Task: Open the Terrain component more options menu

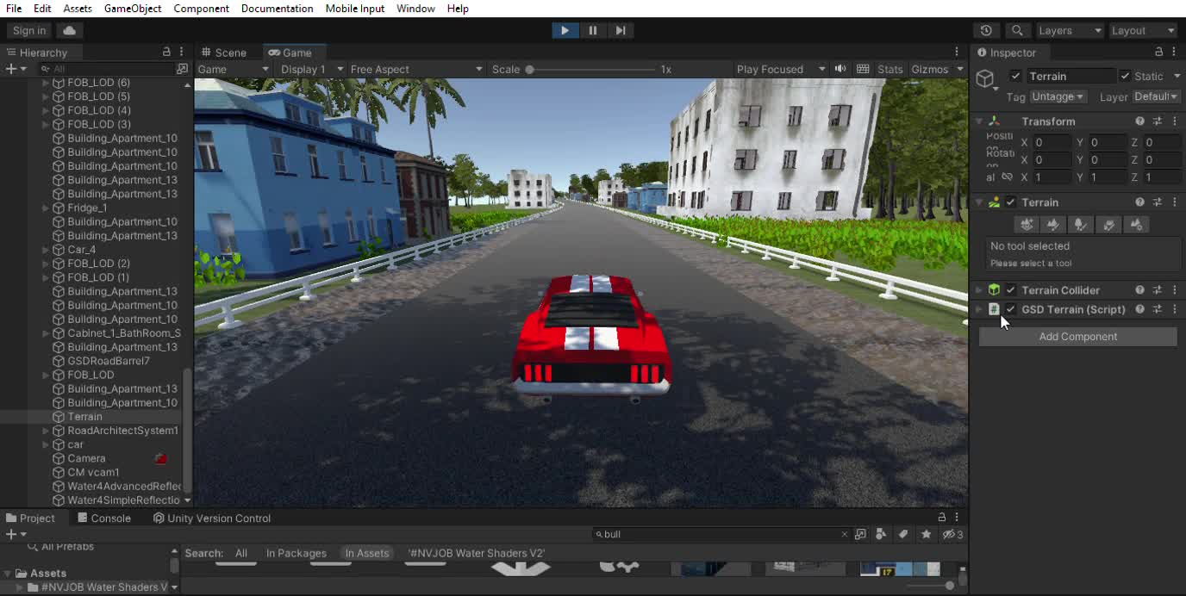Action: pyautogui.click(x=1175, y=202)
